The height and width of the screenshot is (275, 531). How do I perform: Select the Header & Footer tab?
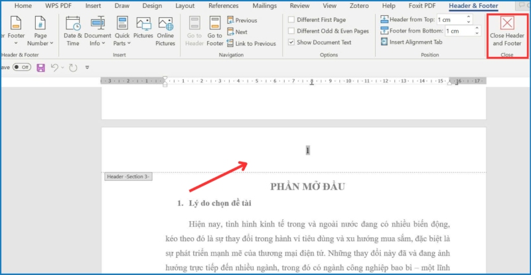tap(473, 6)
